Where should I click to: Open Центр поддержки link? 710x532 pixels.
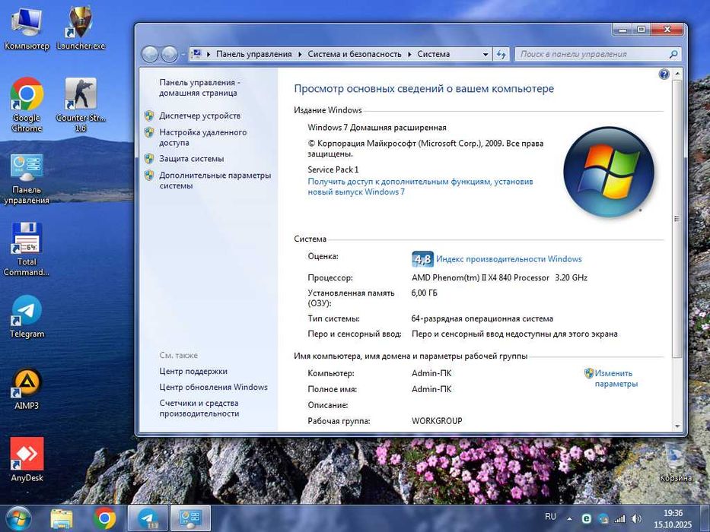[x=193, y=372]
